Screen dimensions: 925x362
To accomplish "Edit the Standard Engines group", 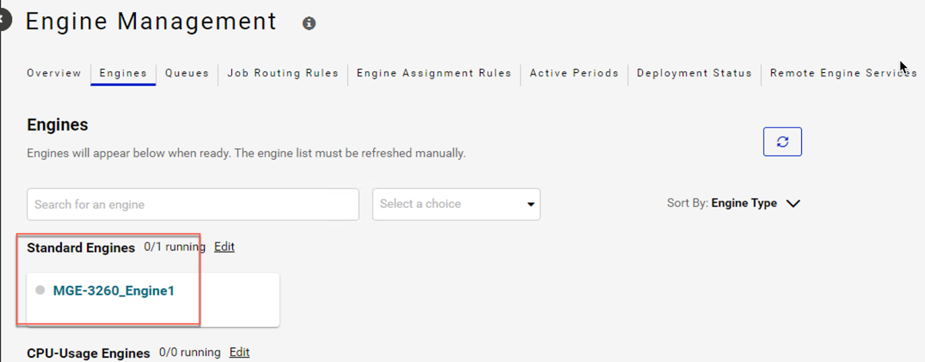I will [224, 247].
